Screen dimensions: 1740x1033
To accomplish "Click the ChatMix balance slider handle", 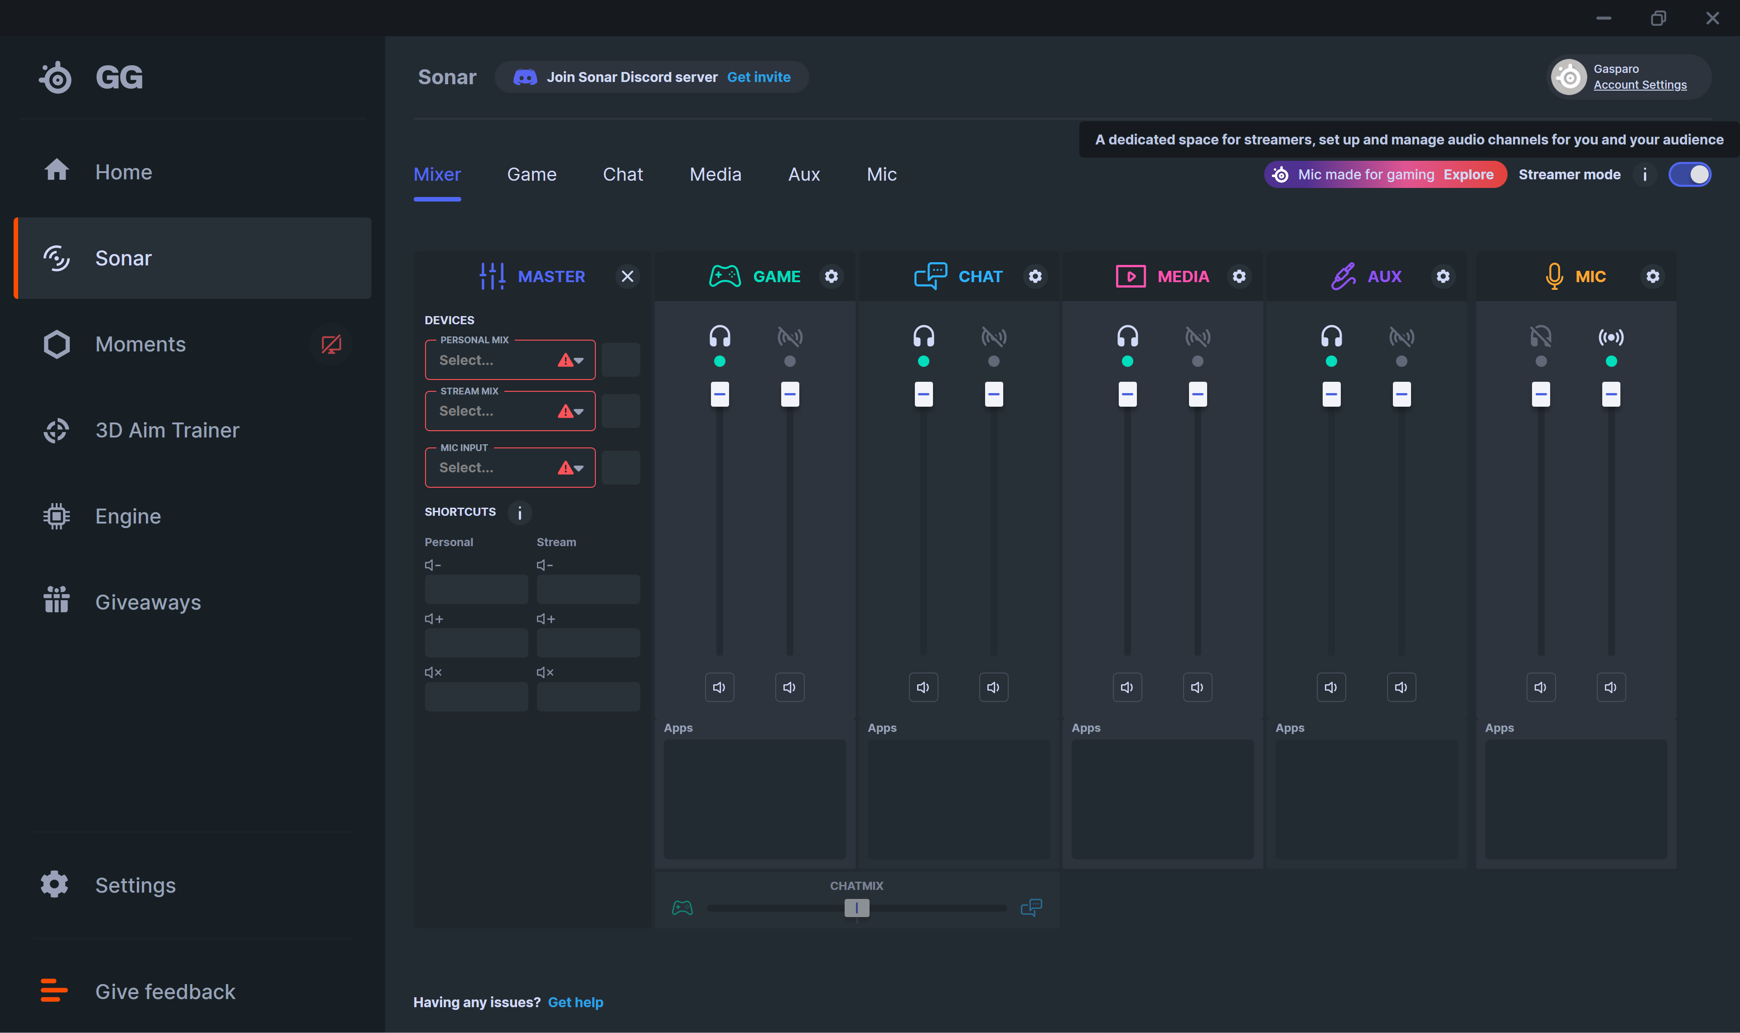I will (857, 908).
